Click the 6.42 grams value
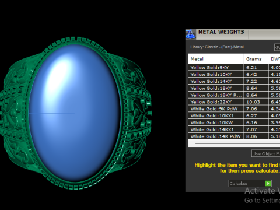This screenshot has height=210, width=280. (251, 74)
